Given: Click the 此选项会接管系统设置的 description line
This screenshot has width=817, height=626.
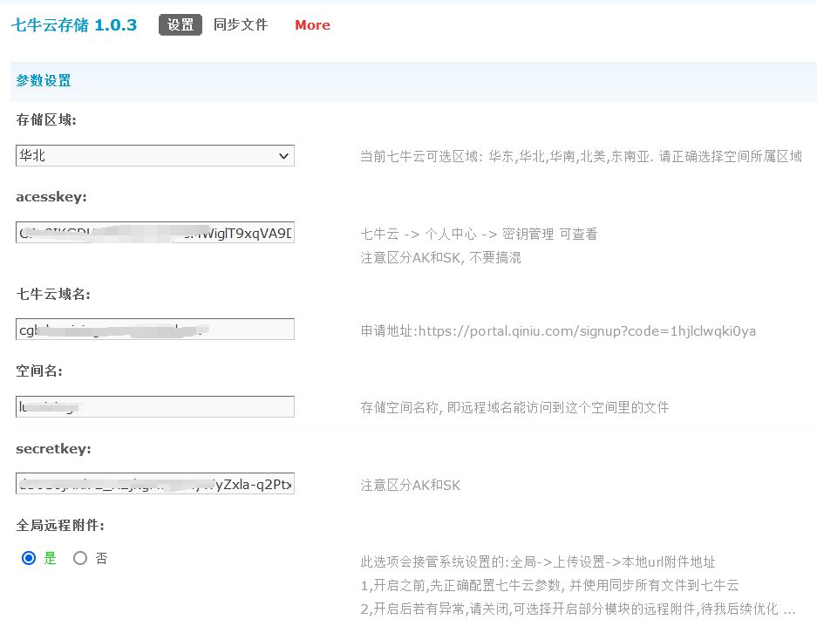Looking at the screenshot, I should [538, 562].
